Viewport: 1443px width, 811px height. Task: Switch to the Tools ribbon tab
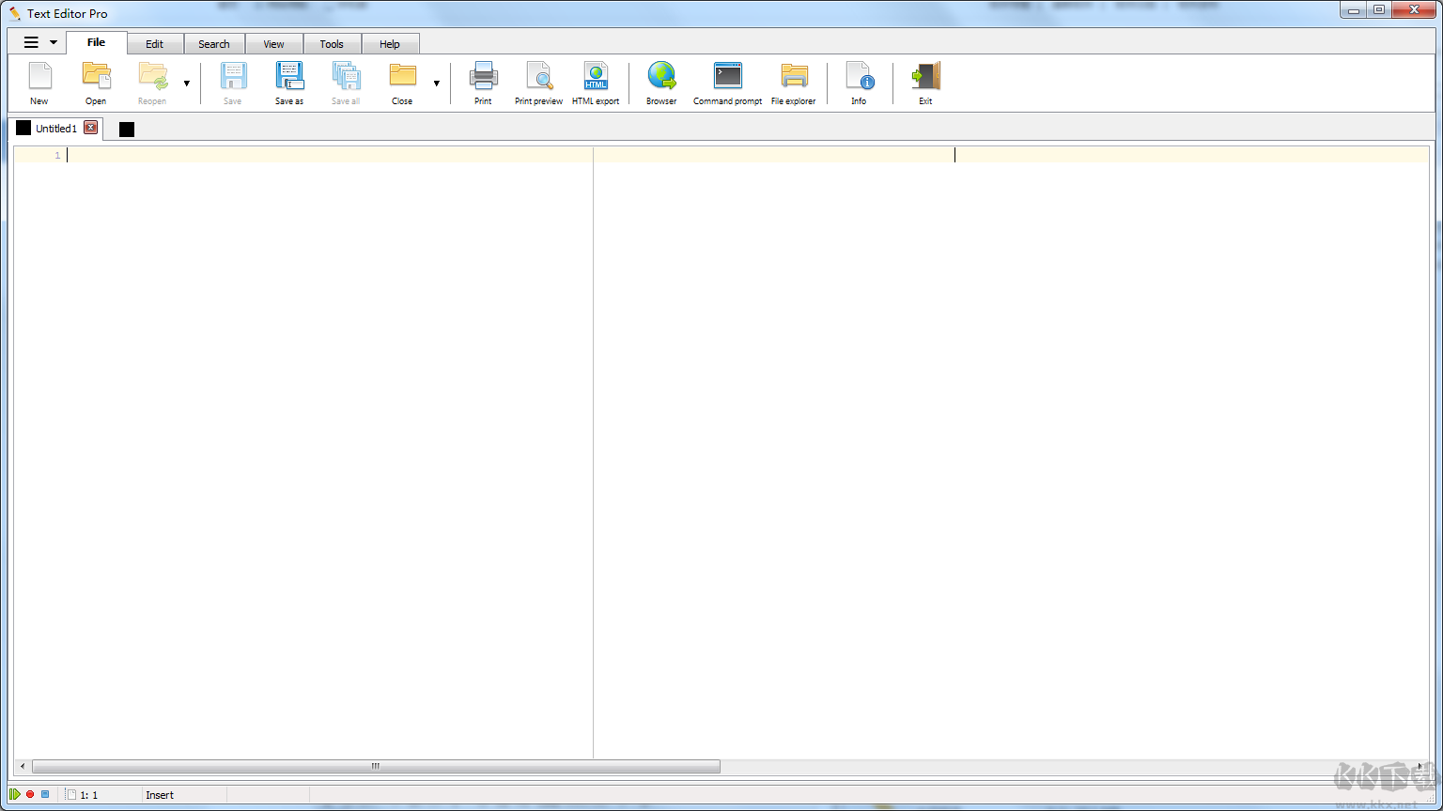tap(332, 43)
